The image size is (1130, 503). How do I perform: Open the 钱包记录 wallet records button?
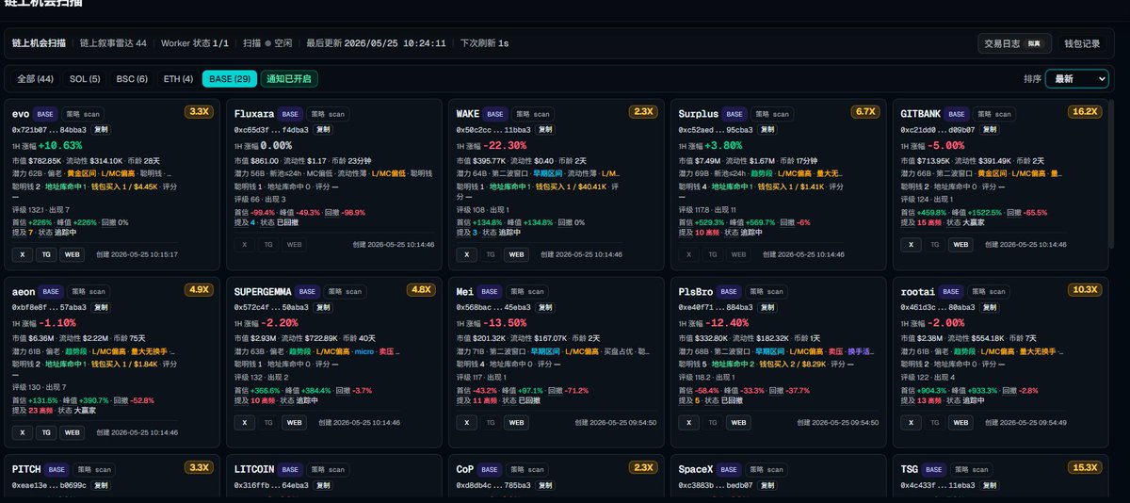point(1082,43)
